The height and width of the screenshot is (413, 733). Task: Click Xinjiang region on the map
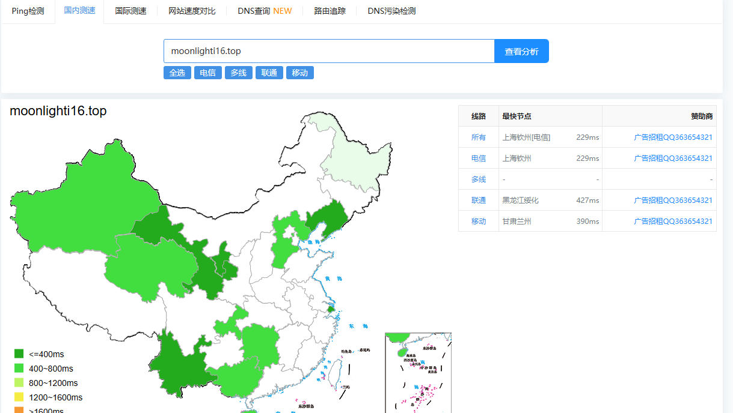click(x=84, y=201)
